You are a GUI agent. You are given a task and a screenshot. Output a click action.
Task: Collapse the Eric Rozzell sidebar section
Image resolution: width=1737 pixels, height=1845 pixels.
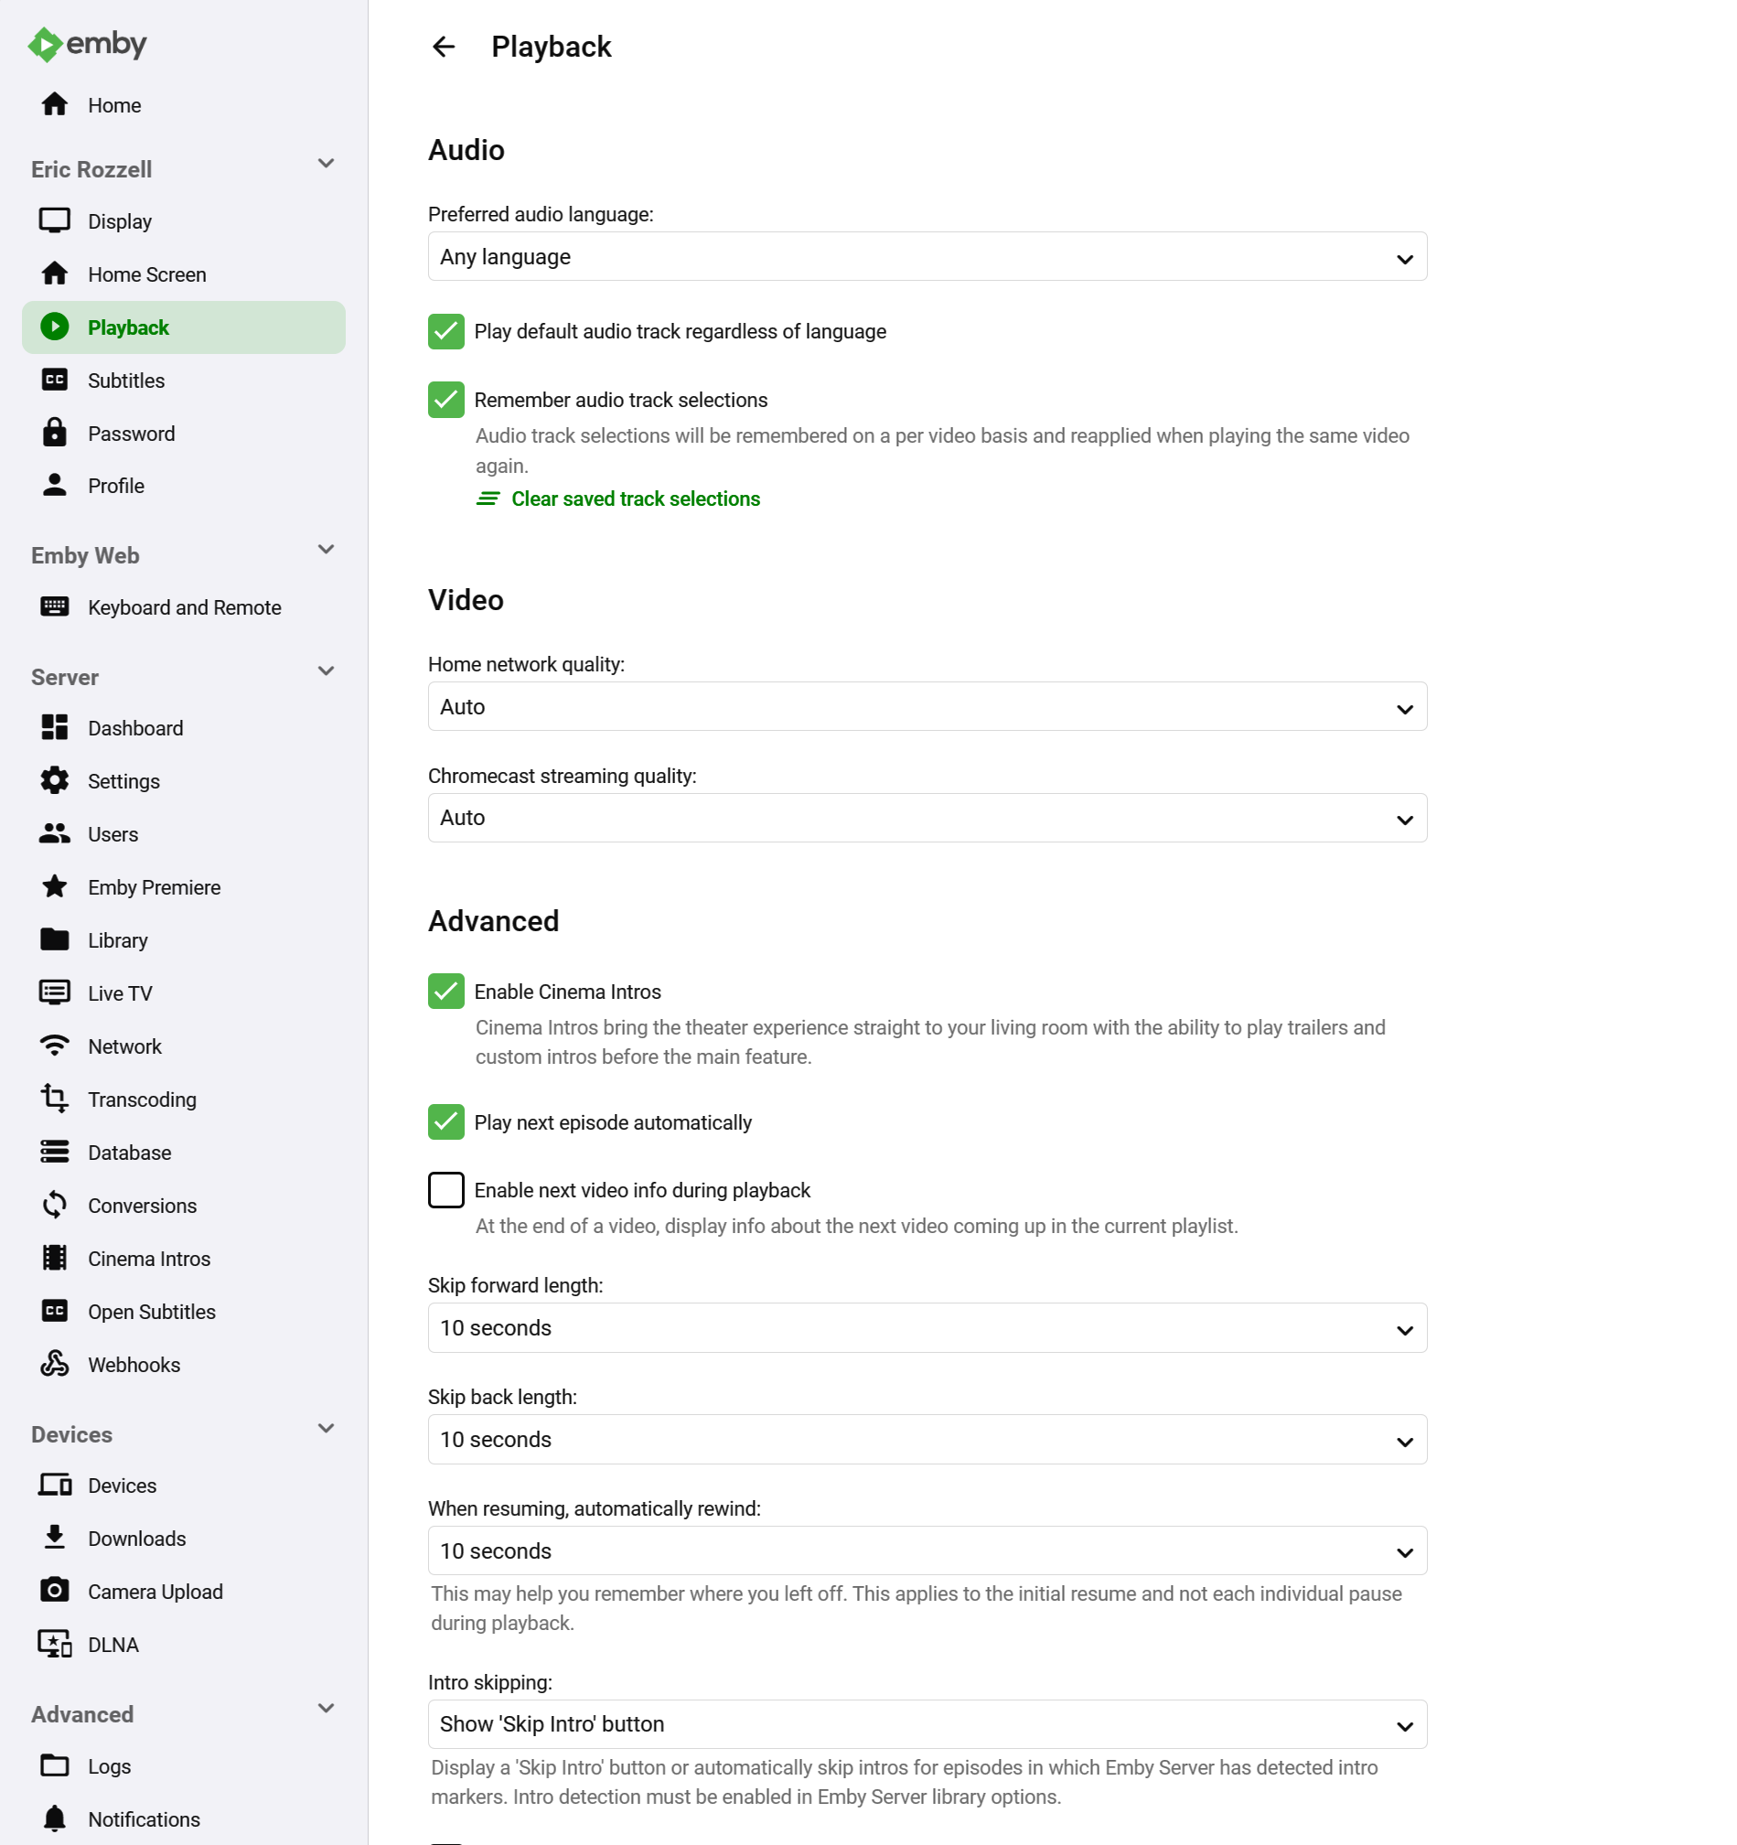coord(326,166)
